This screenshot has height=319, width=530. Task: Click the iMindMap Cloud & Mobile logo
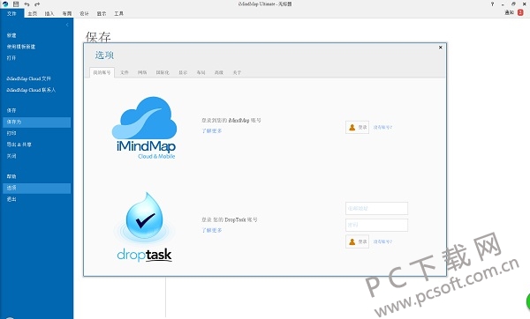(x=144, y=128)
